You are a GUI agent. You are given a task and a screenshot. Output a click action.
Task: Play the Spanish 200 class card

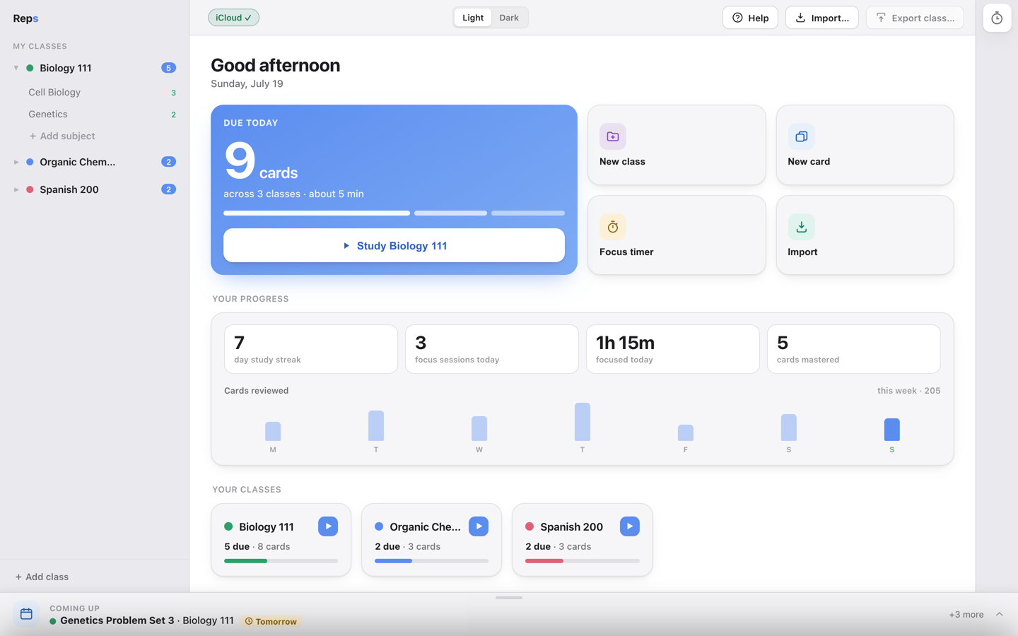click(x=630, y=526)
